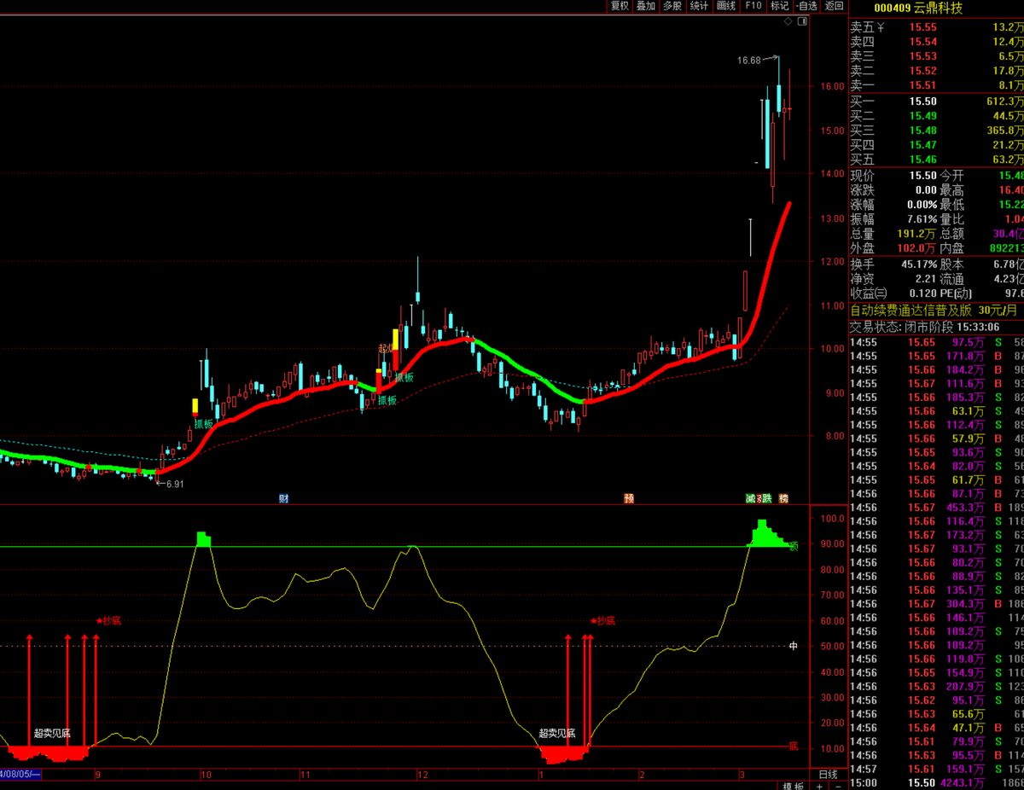Click the 底 bottom line label at 10.00
The width and height of the screenshot is (1024, 790).
(794, 746)
